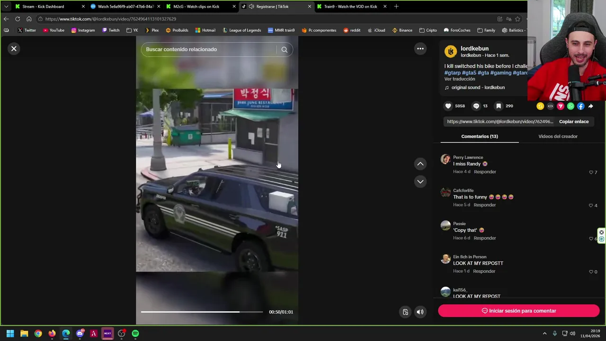
Task: Repost the video with the yellow repost icon
Action: [x=540, y=106]
